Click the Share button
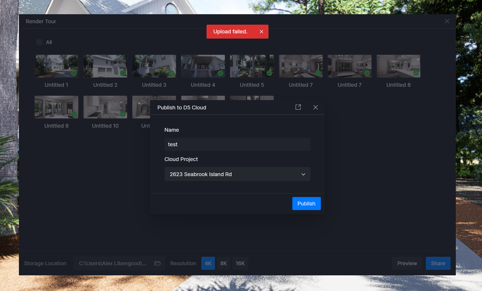 438,263
